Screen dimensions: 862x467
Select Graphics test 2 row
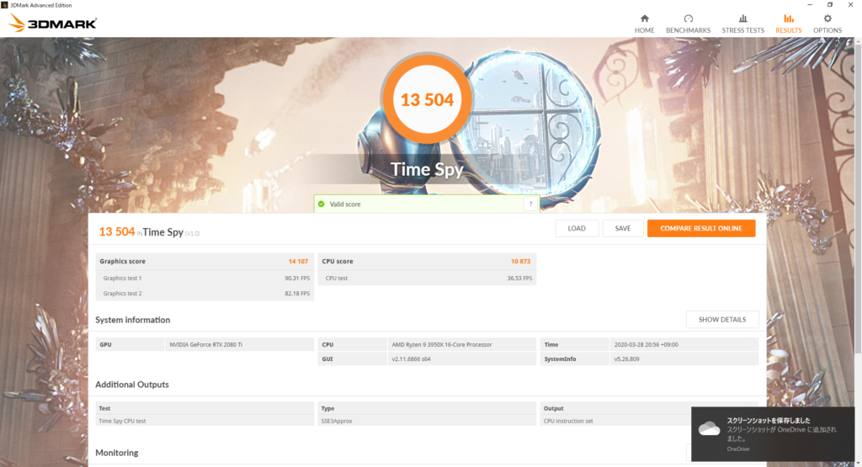[x=205, y=294]
